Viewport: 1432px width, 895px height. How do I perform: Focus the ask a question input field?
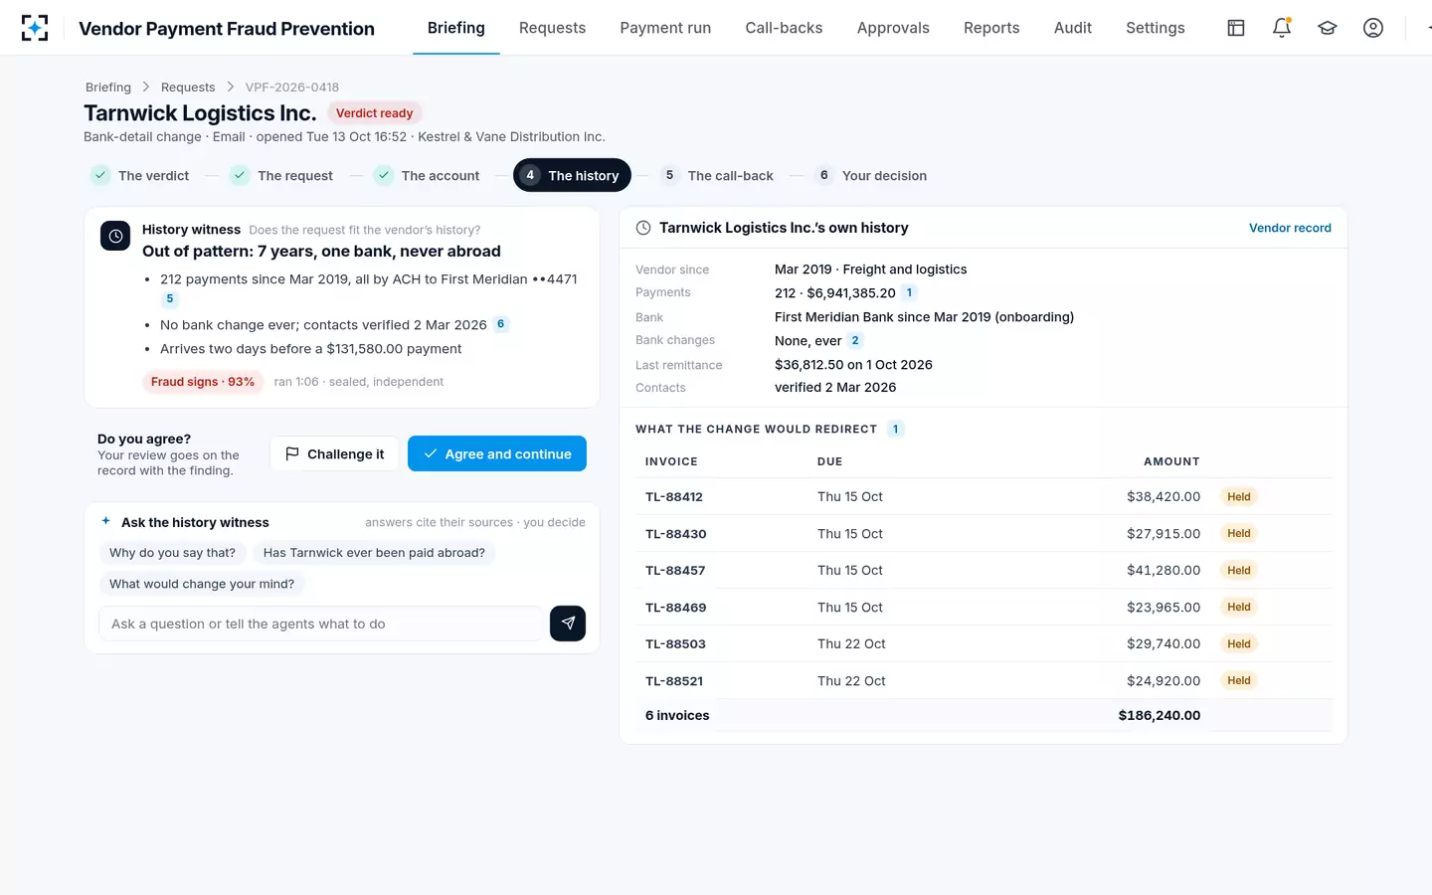click(x=321, y=624)
